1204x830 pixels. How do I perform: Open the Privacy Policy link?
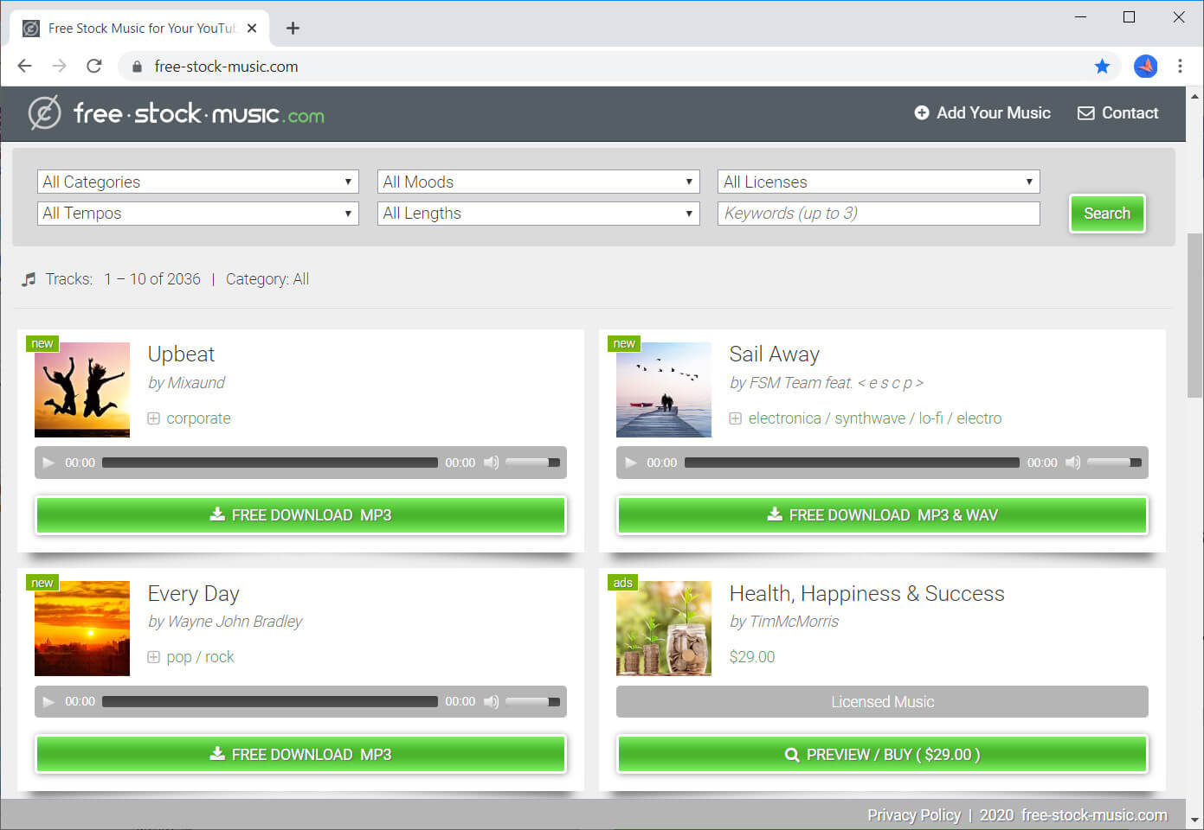[x=914, y=814]
